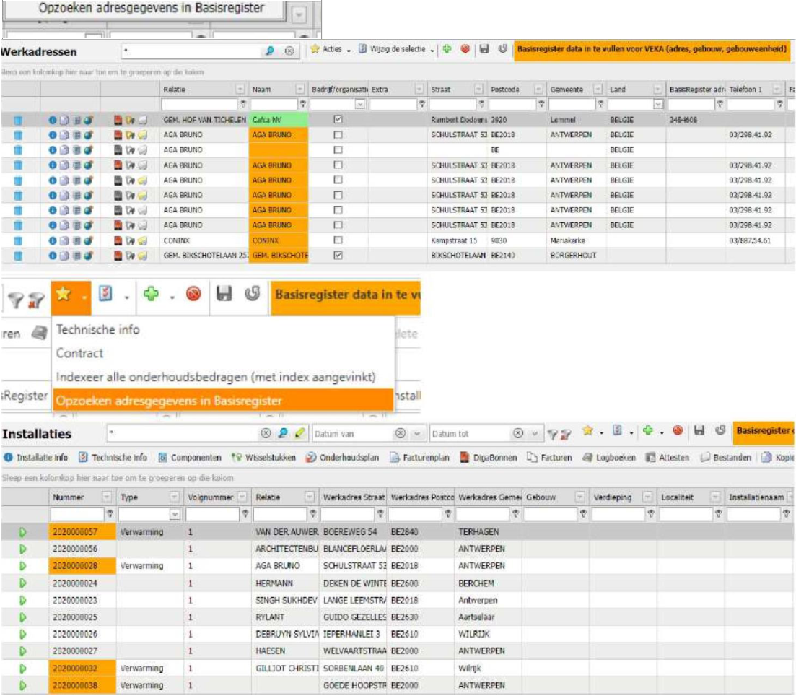This screenshot has height=696, width=796.
Task: Open Installatie info tab
Action: point(35,458)
